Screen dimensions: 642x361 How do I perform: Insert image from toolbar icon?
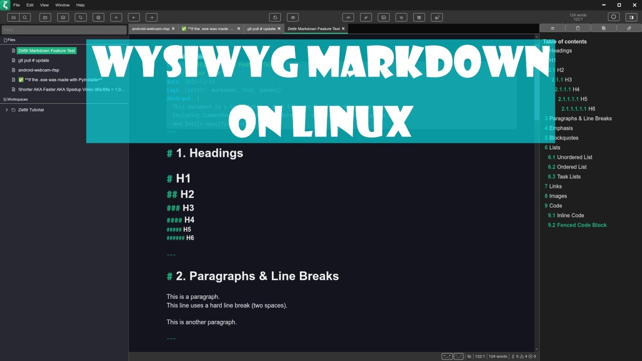pyautogui.click(x=383, y=17)
